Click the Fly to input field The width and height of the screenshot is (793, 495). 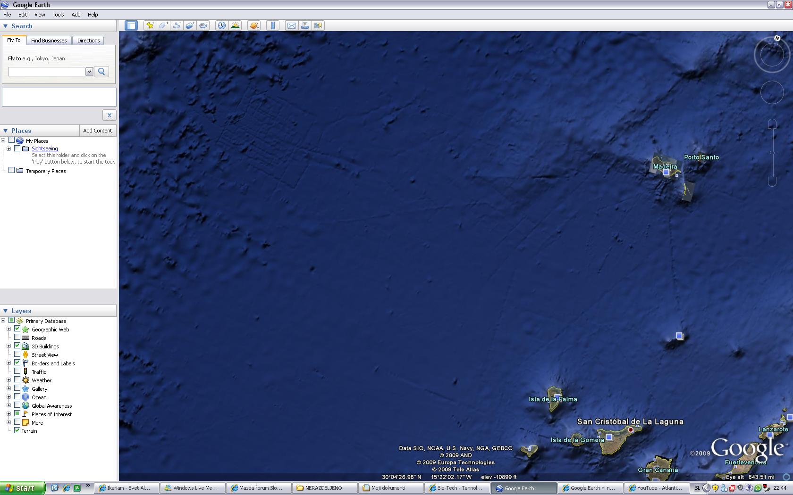coord(47,72)
